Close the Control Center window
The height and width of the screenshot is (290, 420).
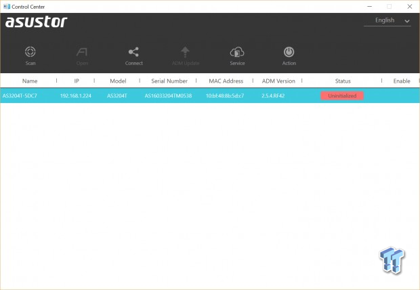tap(410, 6)
